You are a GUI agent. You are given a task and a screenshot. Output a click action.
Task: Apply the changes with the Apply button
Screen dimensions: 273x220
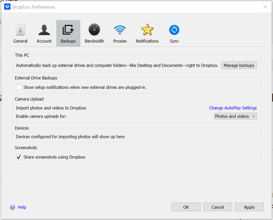pyautogui.click(x=249, y=207)
